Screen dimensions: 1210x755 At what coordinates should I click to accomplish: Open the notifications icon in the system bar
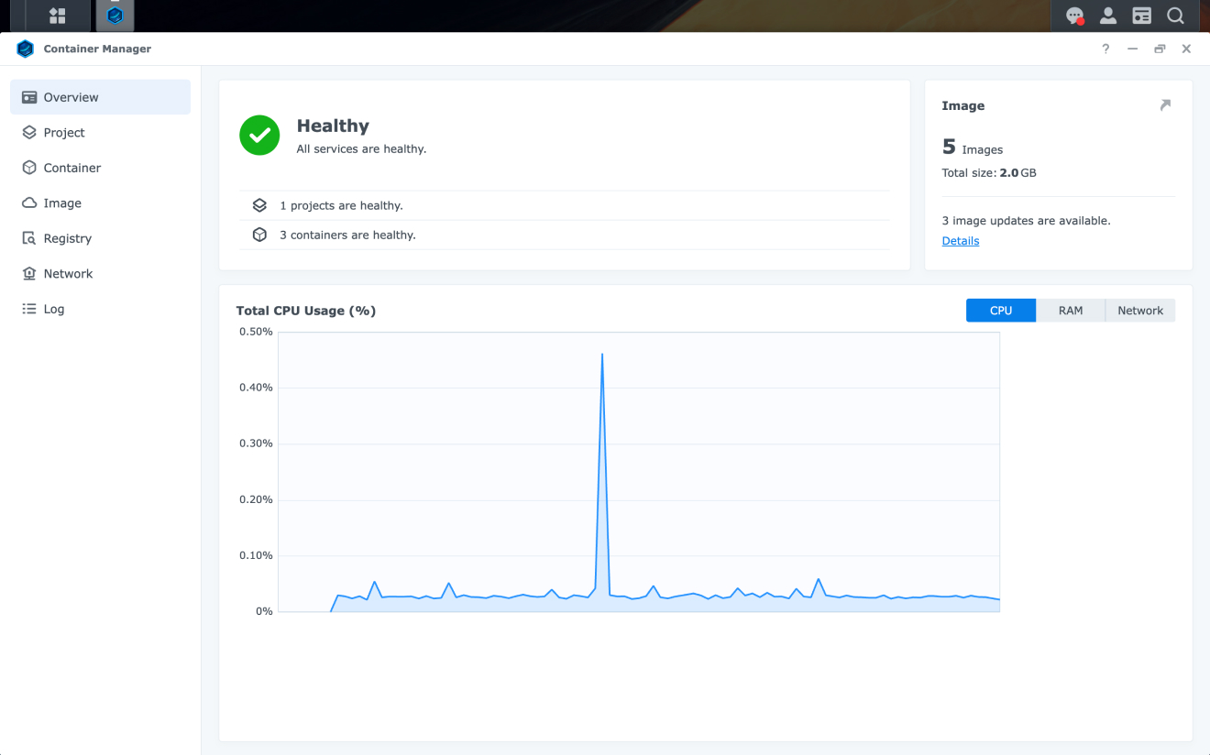[1074, 16]
